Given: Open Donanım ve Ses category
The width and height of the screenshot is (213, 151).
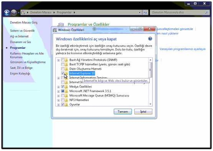Looking at the screenshot, I should tap(20, 42).
